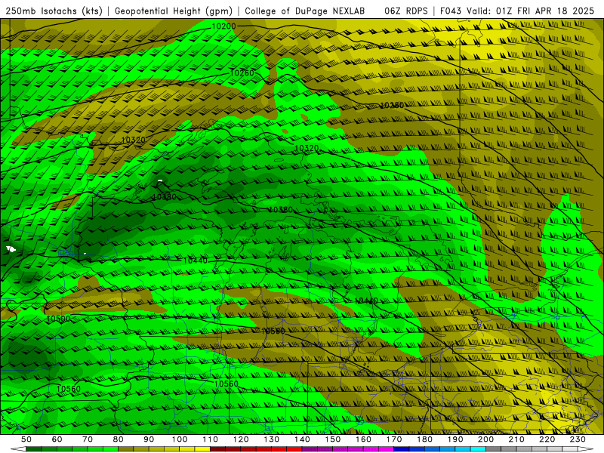Select the dark blue swatch right after 170
Viewport: 604px width, 453px height.
(x=402, y=448)
